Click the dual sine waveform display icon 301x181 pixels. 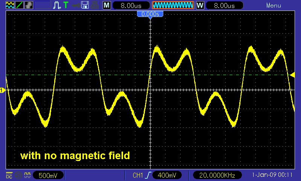[x=10, y=5]
